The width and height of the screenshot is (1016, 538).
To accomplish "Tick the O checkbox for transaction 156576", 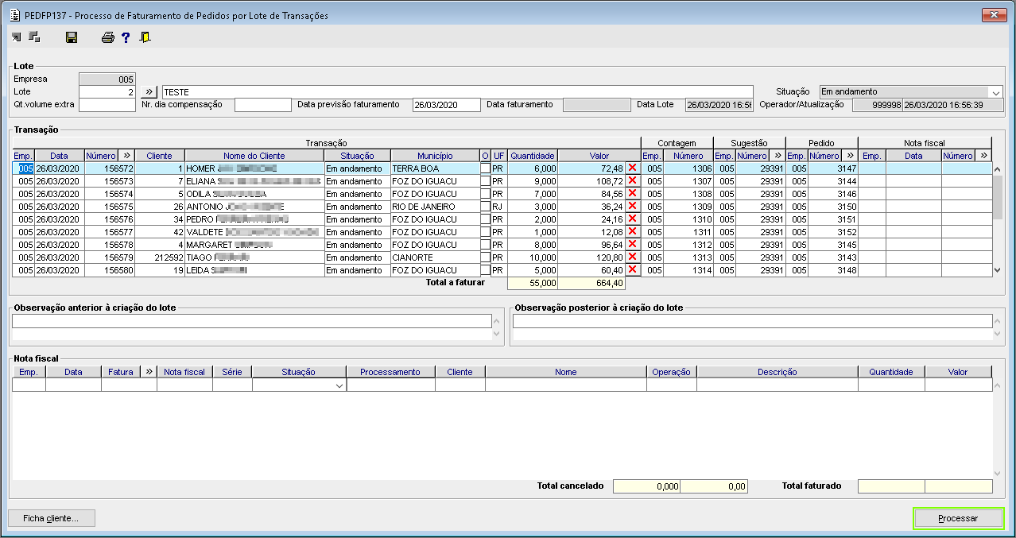I will (485, 219).
